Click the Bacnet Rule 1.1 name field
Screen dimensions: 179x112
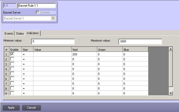coord(37,6)
